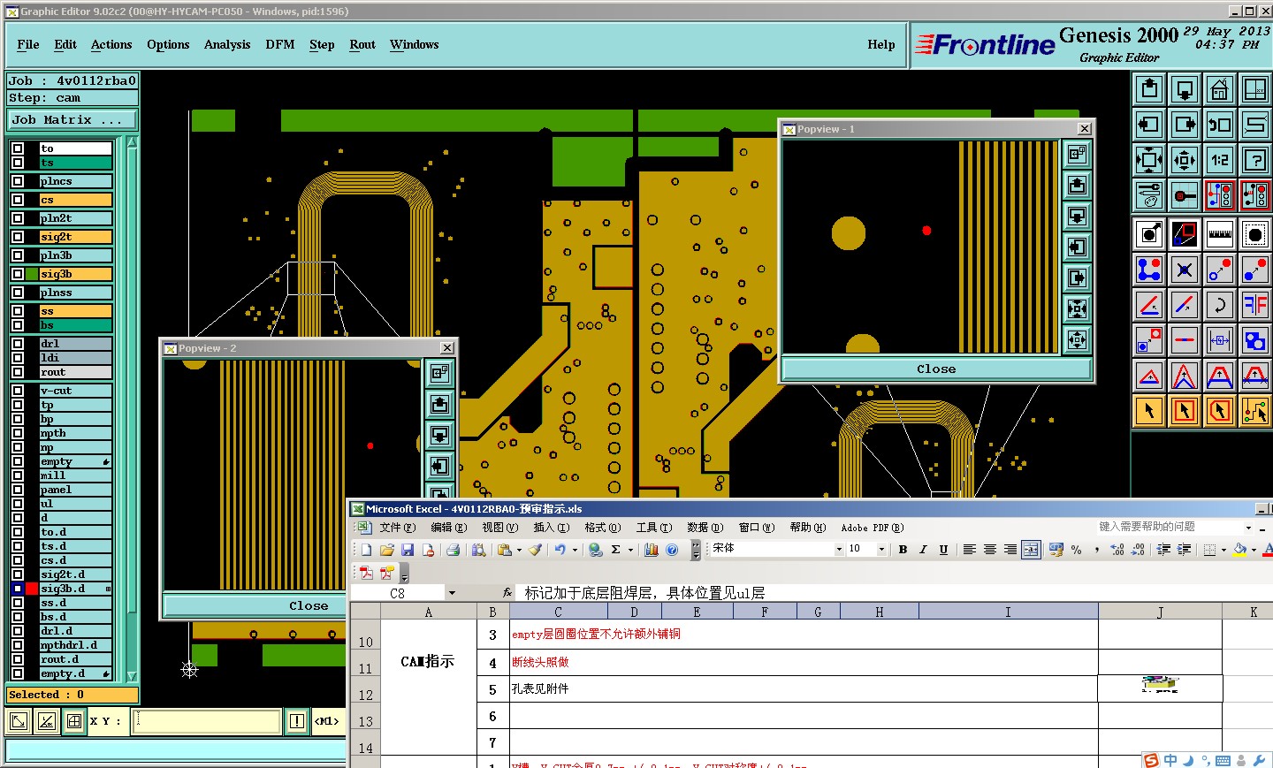Click the top icon in Popview - 2 sidebar
This screenshot has width=1273, height=768.
440,374
